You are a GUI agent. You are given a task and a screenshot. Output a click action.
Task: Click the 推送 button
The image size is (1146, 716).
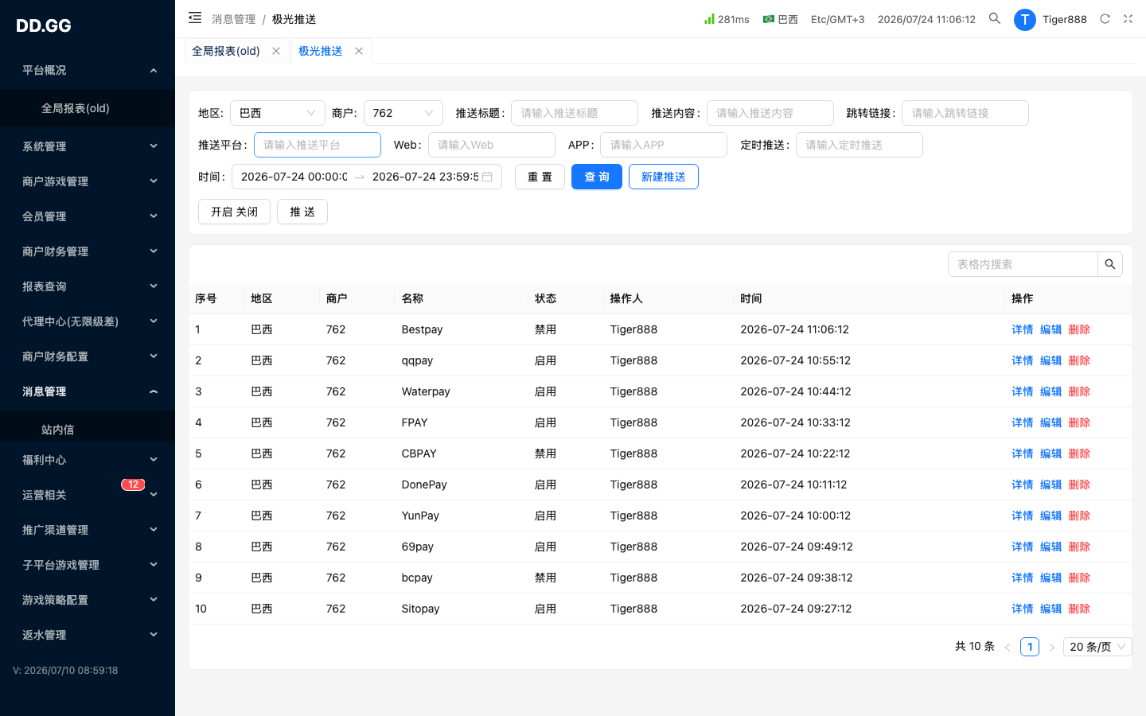point(302,212)
